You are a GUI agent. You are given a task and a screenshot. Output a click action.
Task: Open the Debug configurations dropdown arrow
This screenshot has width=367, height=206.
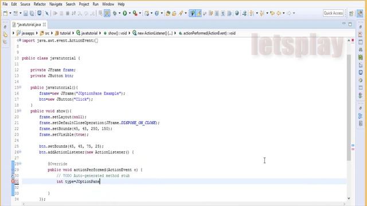click(119, 13)
